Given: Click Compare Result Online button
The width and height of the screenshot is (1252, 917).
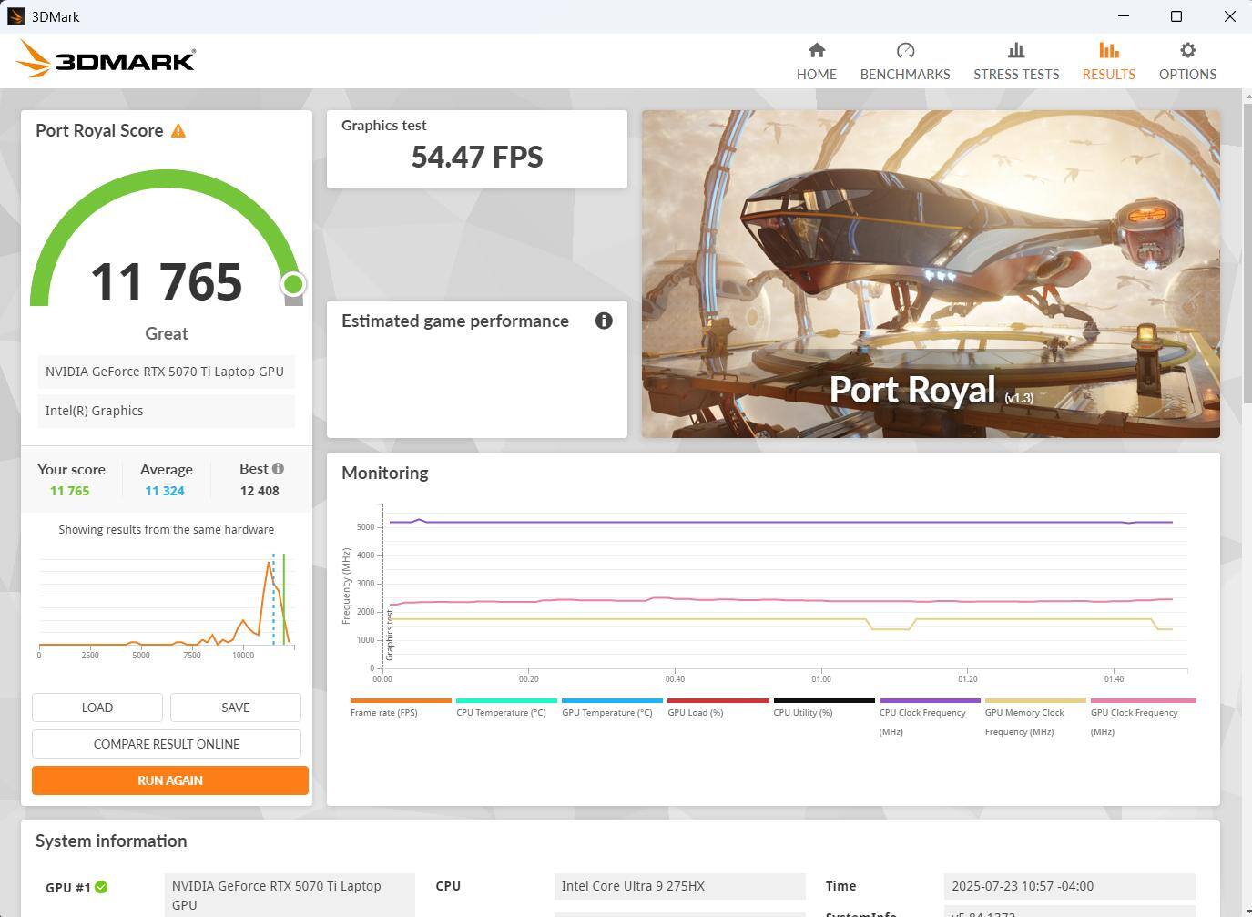Looking at the screenshot, I should (x=167, y=744).
